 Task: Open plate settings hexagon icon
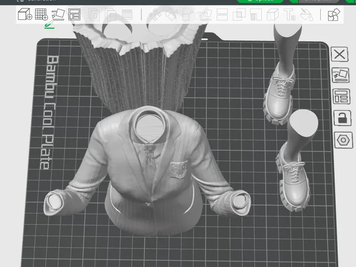[343, 140]
